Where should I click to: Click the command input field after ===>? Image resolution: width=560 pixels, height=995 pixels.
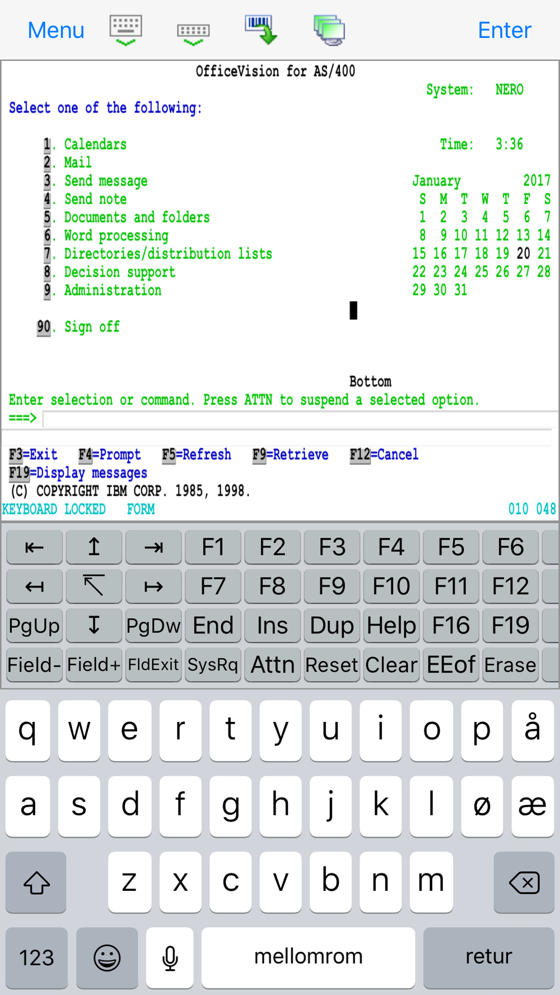coord(300,419)
